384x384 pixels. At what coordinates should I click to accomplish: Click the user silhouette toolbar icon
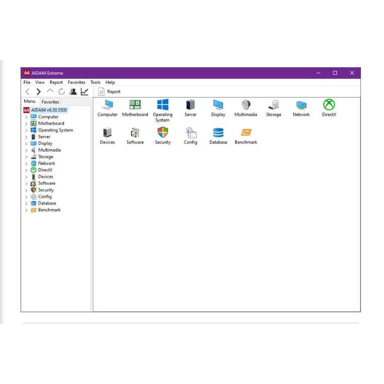pos(73,91)
